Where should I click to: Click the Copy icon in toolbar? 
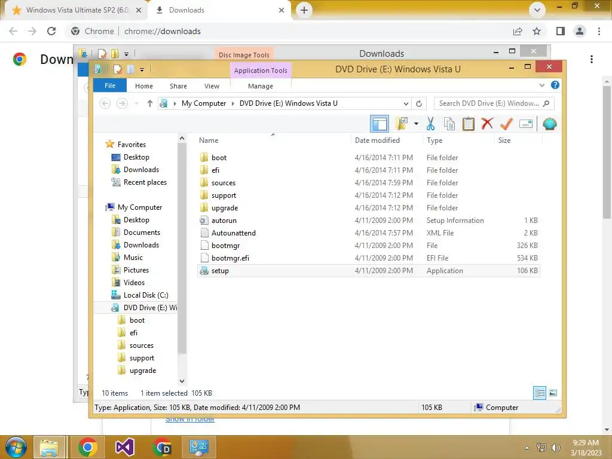(x=449, y=124)
